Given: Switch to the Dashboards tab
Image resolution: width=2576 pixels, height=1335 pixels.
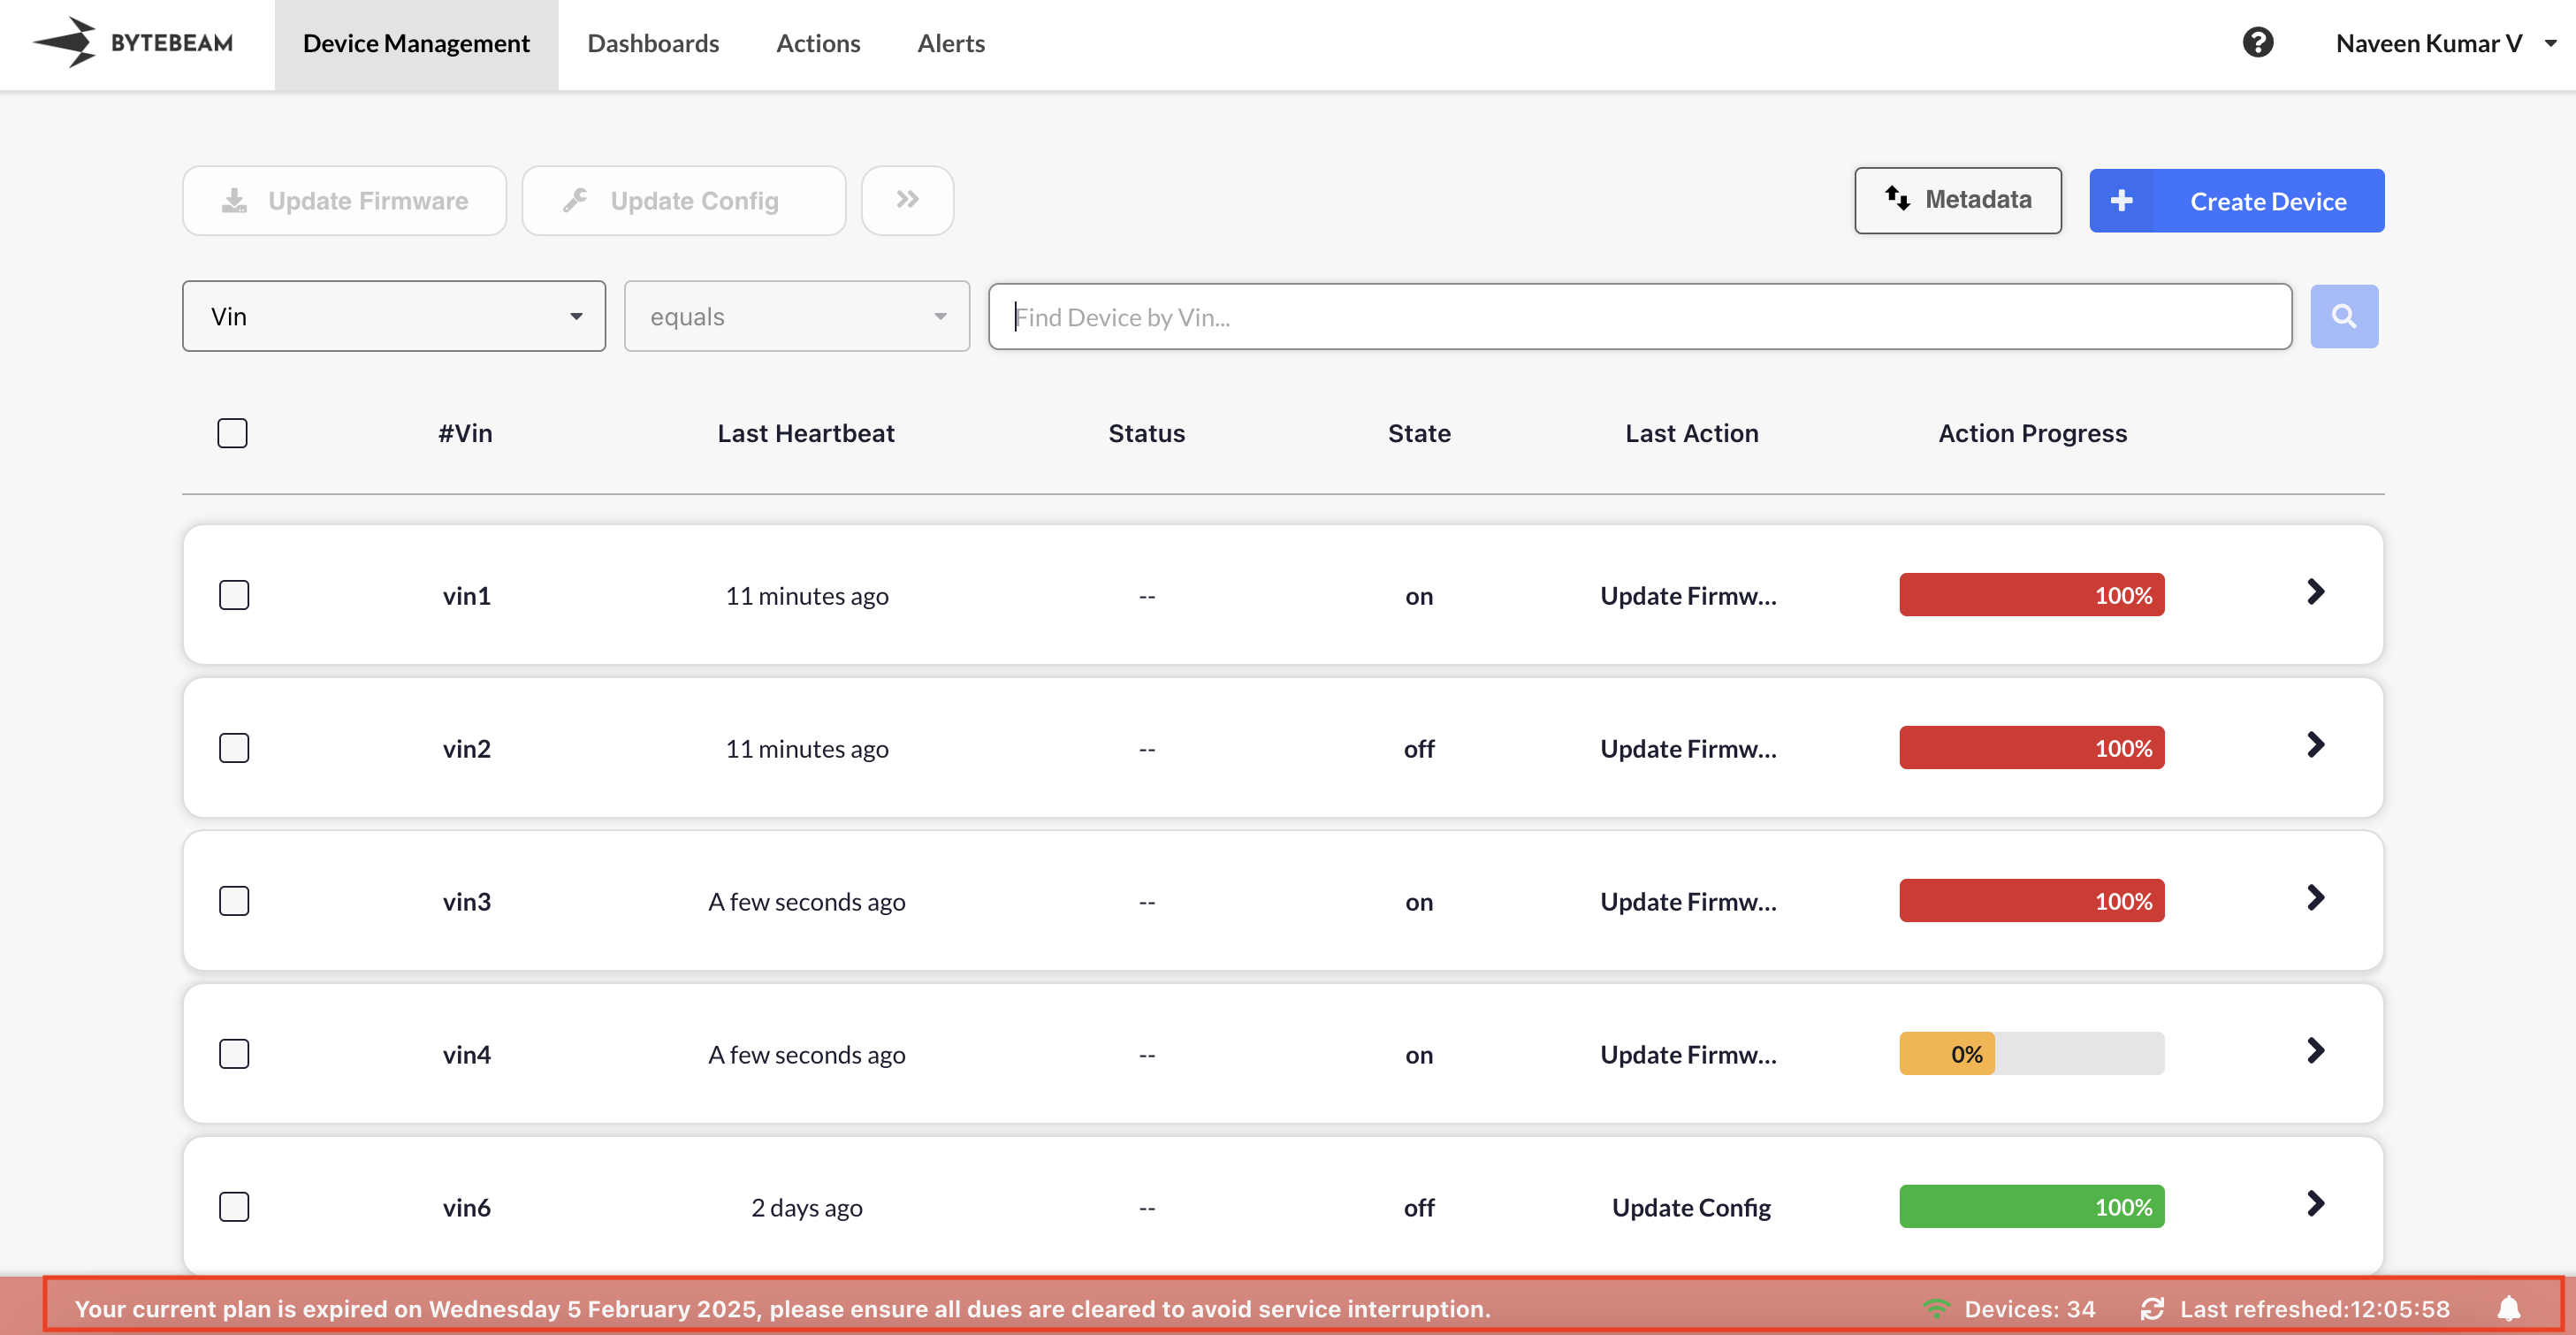Looking at the screenshot, I should click(652, 43).
